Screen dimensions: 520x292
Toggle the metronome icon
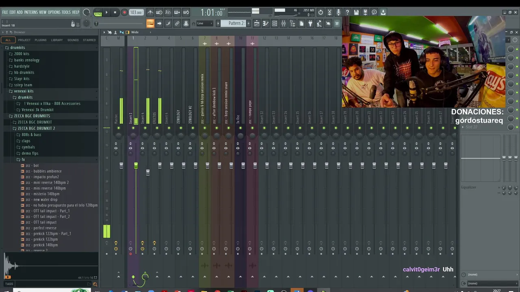coord(150,13)
